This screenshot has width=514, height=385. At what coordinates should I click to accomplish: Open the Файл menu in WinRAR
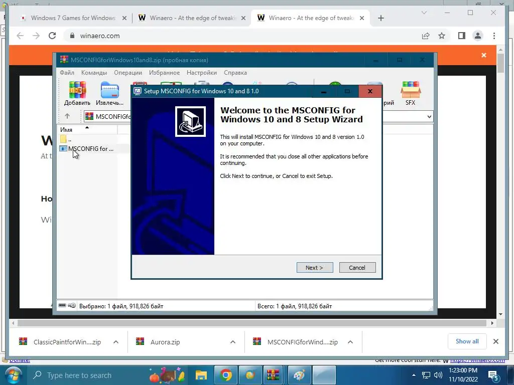coord(67,73)
